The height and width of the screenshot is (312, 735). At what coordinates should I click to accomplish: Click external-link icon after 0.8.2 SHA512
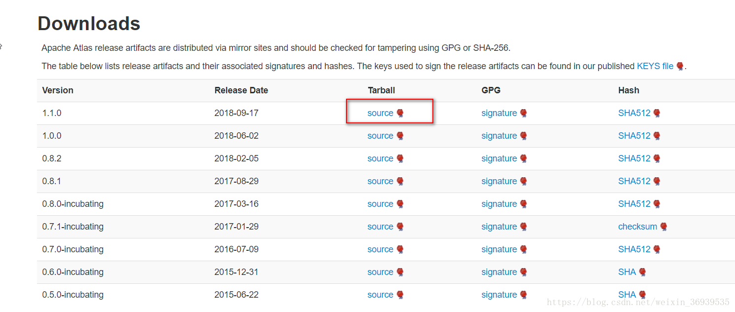(x=657, y=159)
